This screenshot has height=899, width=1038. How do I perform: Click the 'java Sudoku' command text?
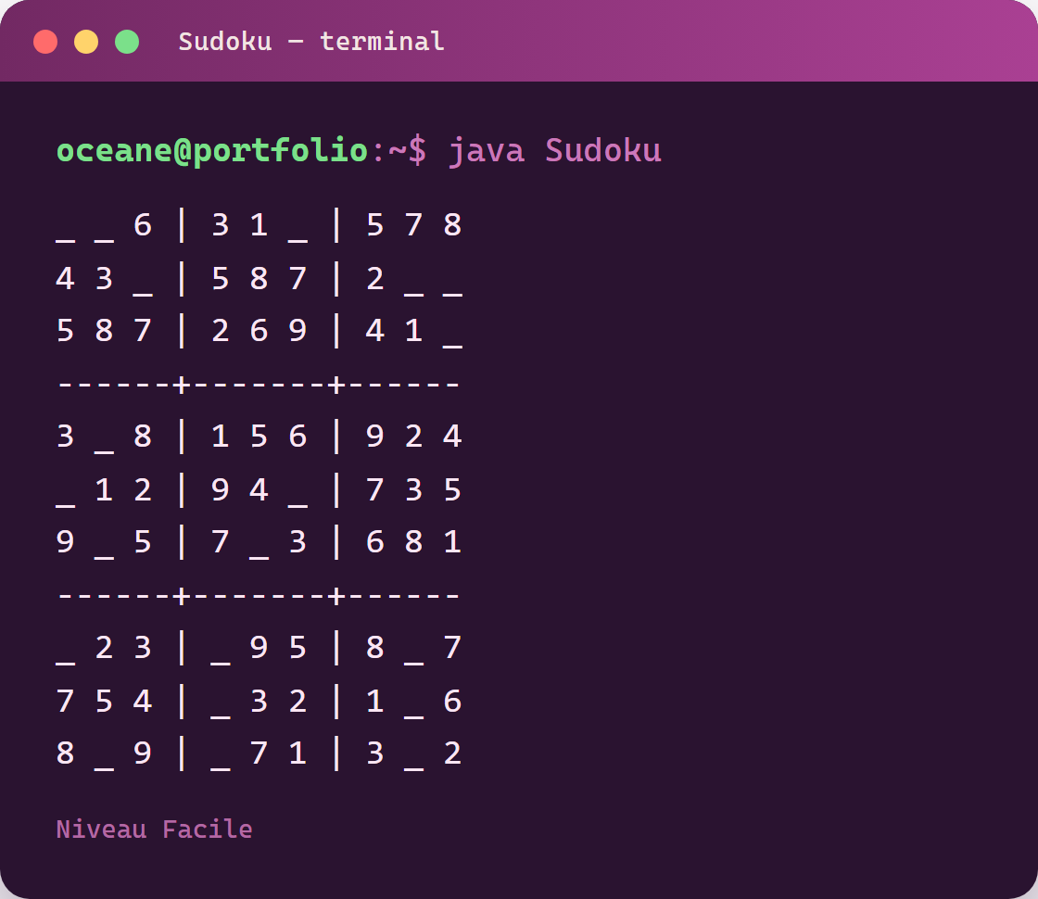(x=555, y=151)
